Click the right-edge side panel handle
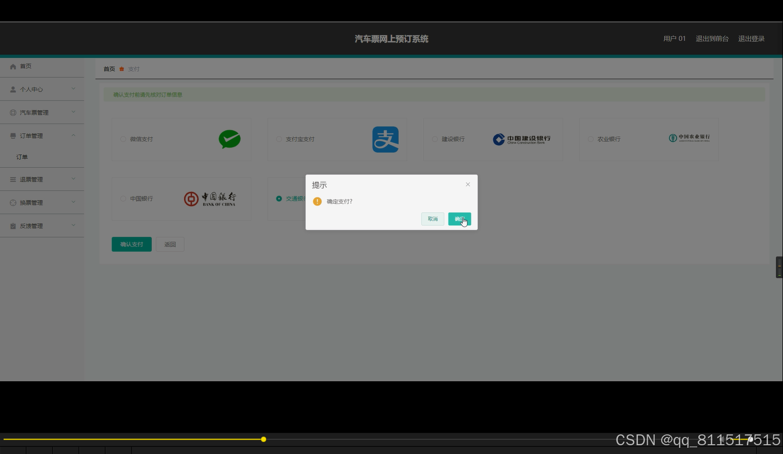This screenshot has width=783, height=454. pos(779,267)
